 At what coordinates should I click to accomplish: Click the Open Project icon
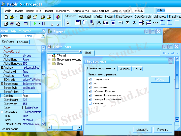(x=35, y=17)
